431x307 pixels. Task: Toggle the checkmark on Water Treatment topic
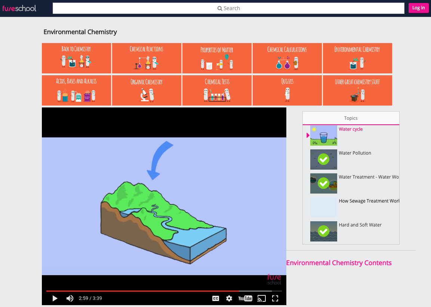pos(323,183)
